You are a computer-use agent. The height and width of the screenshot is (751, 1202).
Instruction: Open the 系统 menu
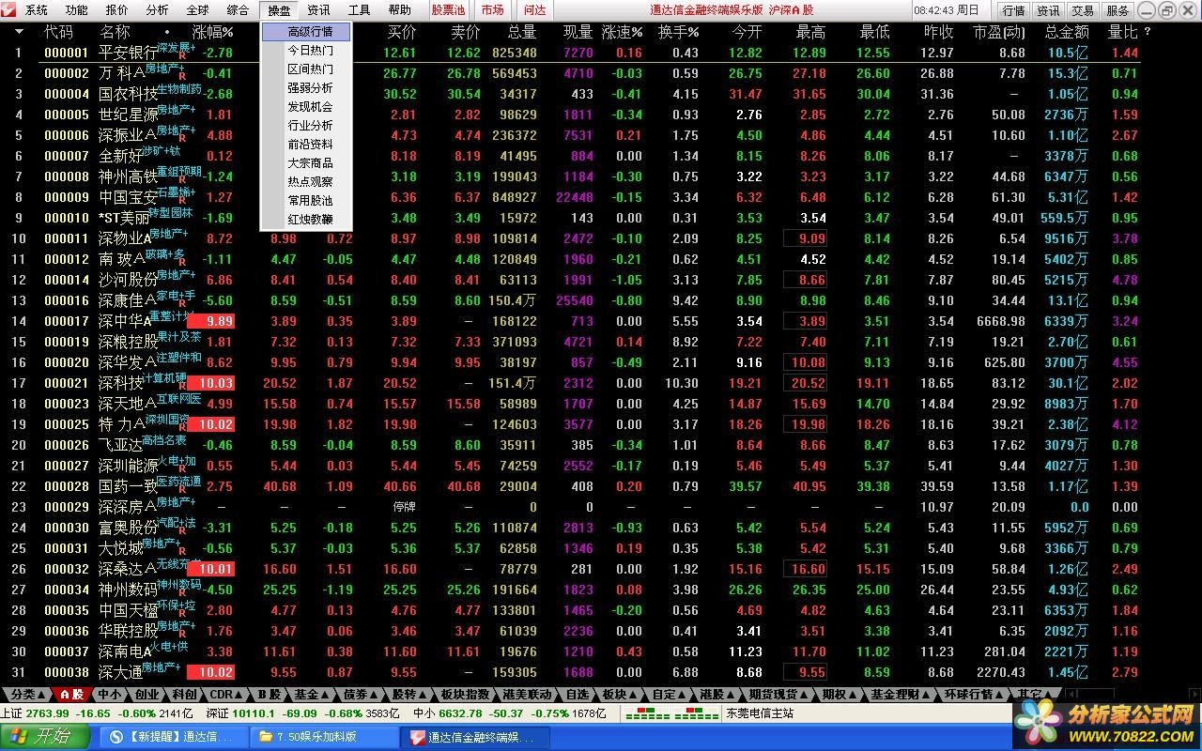37,10
